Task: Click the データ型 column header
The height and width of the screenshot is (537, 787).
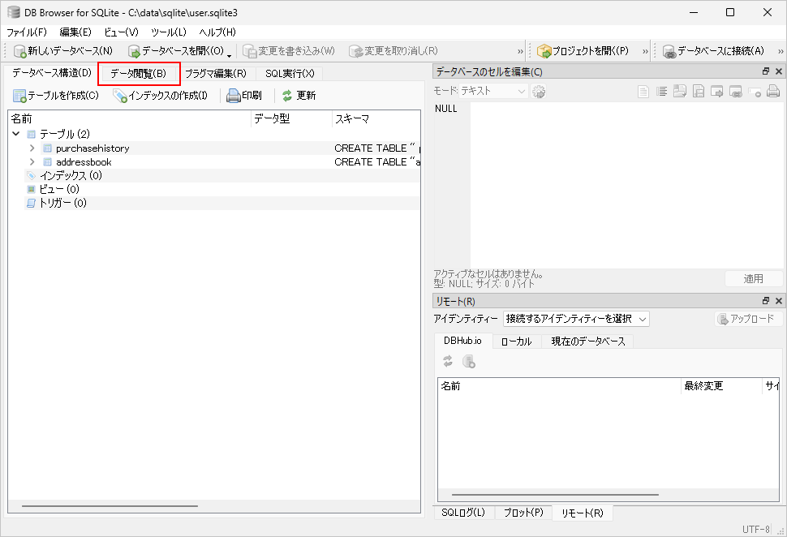Action: [291, 119]
